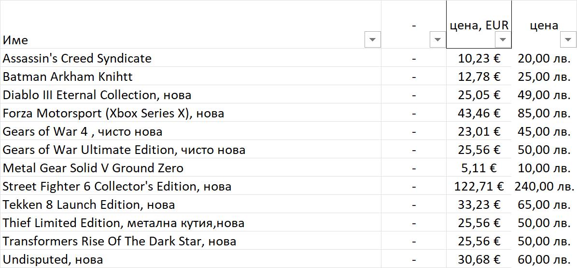Expand the цена, EUR filter dropdown
This screenshot has height=268, width=577.
[503, 40]
